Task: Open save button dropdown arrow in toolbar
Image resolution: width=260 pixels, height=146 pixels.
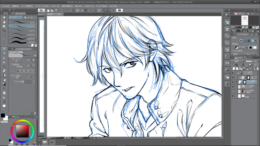Action: tap(59, 10)
